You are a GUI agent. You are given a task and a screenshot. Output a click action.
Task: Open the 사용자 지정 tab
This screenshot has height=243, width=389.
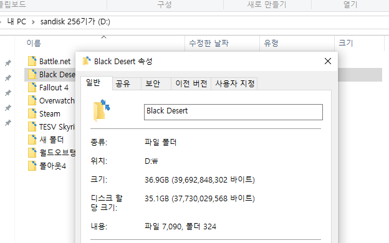pos(234,83)
